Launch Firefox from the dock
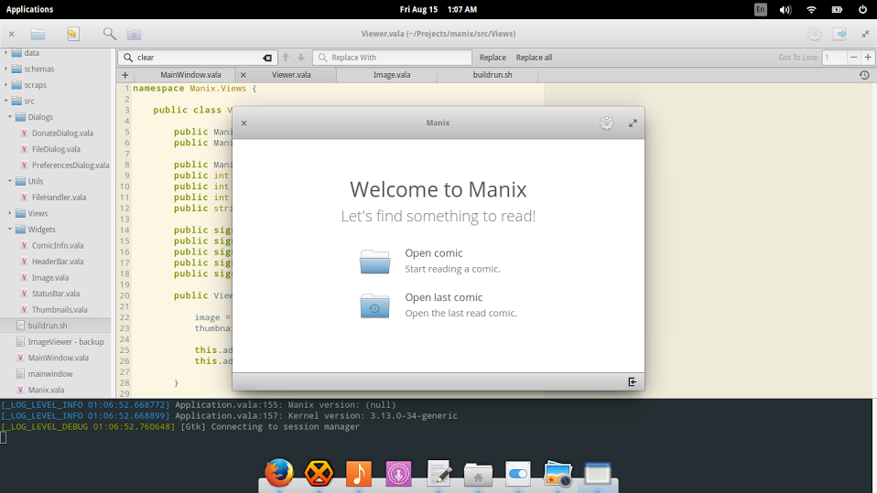Image resolution: width=877 pixels, height=493 pixels. click(x=279, y=473)
